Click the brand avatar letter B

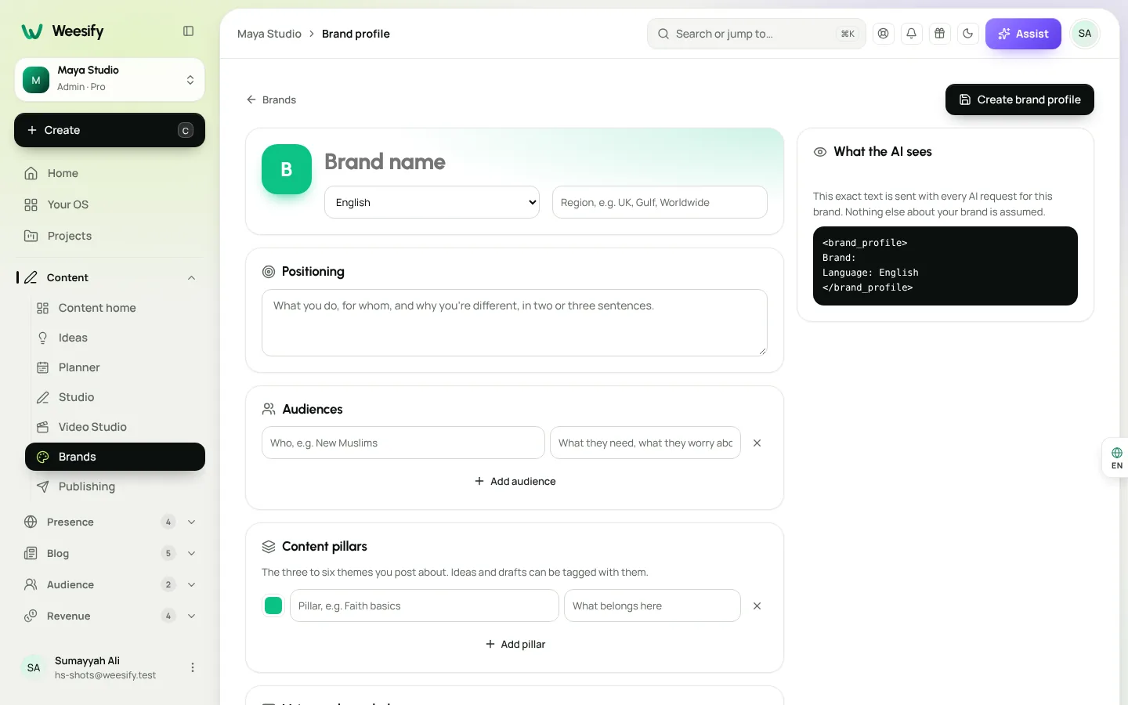click(287, 169)
